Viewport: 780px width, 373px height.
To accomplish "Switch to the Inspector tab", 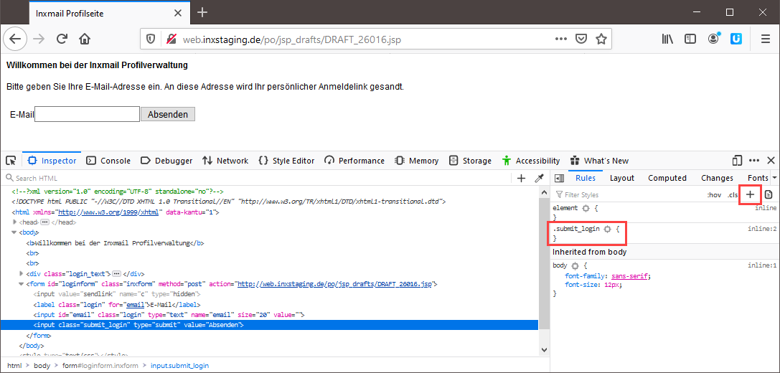I will (x=52, y=161).
